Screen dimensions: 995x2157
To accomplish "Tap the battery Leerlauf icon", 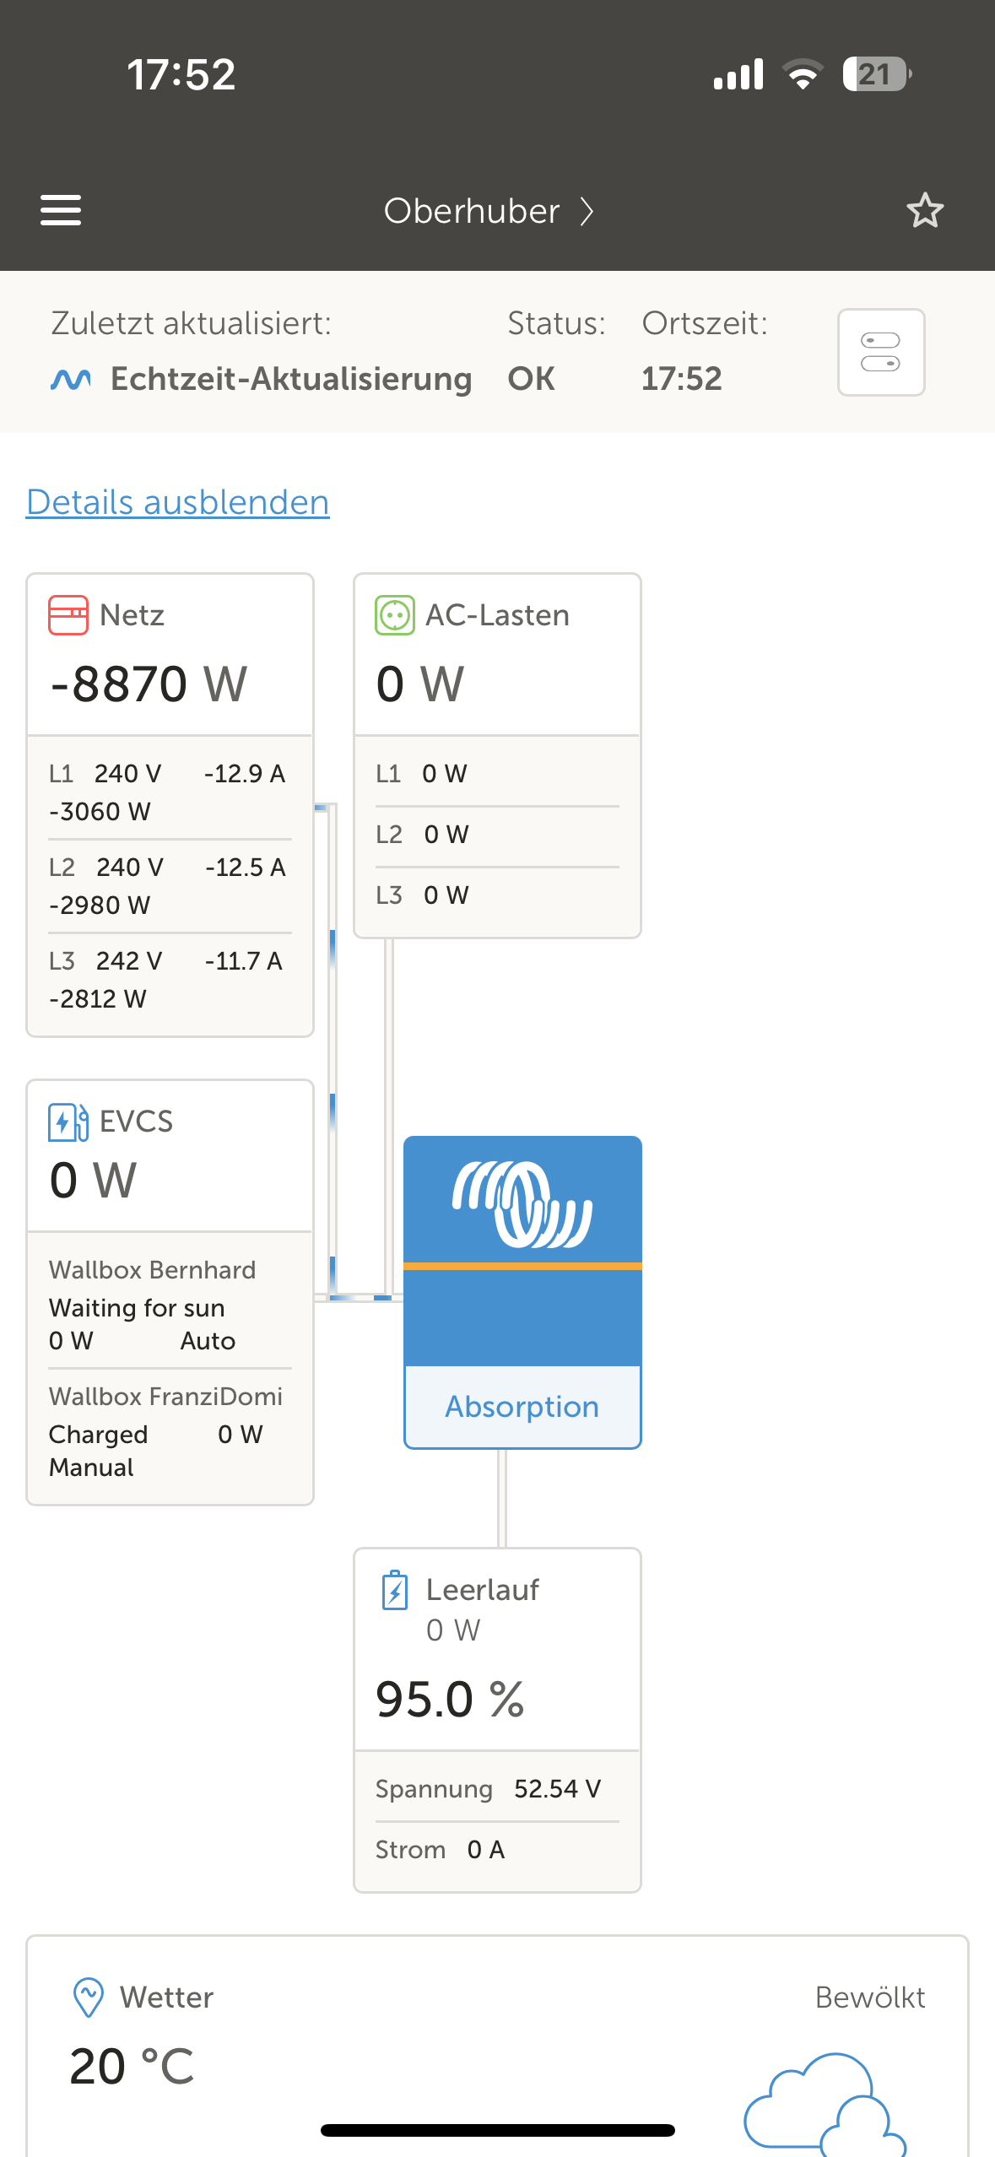I will point(395,1590).
